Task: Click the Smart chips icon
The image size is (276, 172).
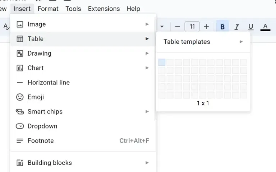Action: [20, 112]
